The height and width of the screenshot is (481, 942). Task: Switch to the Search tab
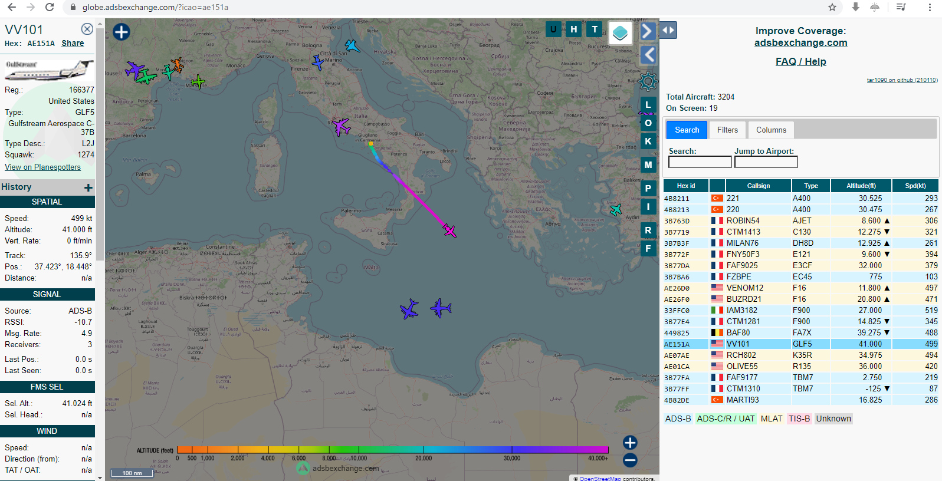(687, 130)
